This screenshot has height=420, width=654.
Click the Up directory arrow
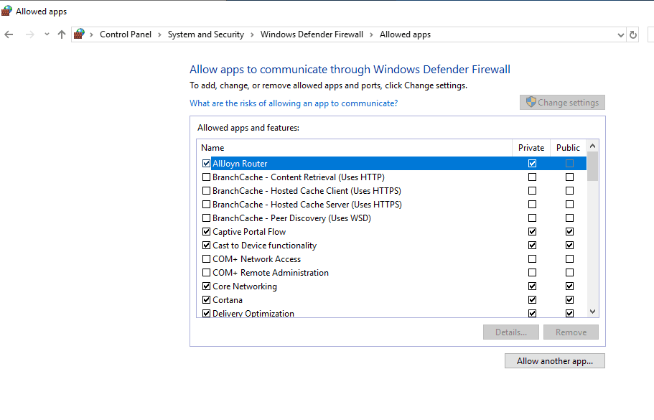coord(62,34)
